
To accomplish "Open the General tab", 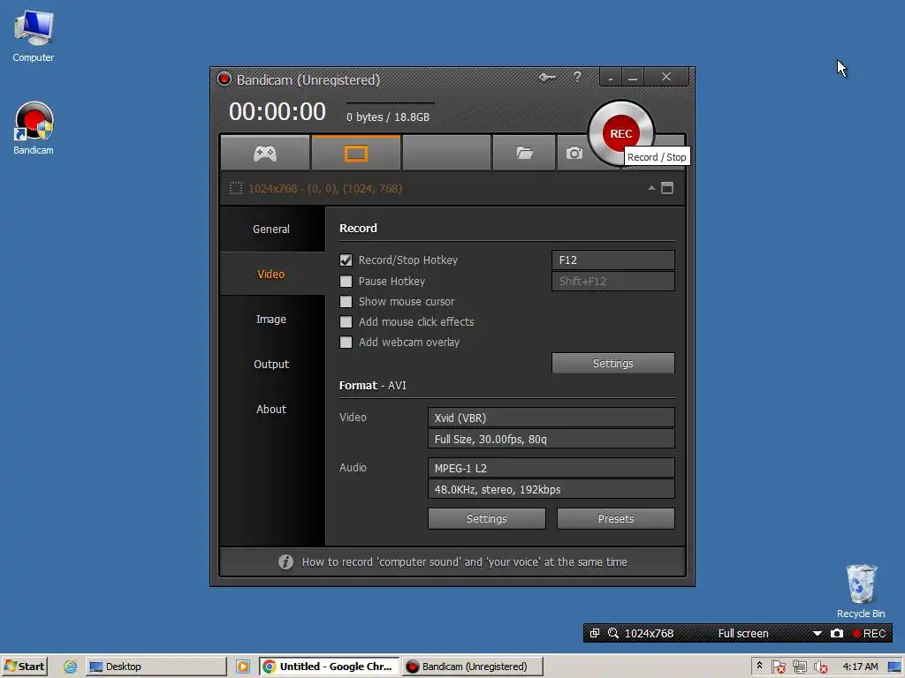I will click(271, 229).
